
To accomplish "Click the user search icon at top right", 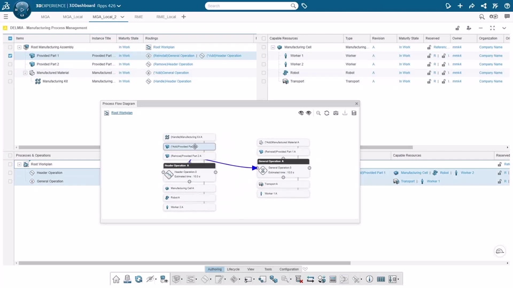I will coord(482,17).
